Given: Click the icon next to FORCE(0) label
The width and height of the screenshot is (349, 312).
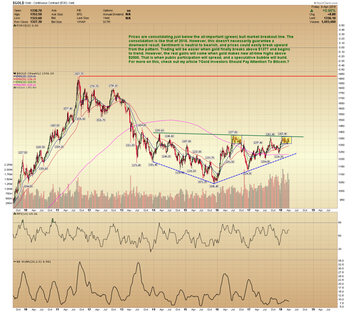Looking at the screenshot, I should click(15, 26).
